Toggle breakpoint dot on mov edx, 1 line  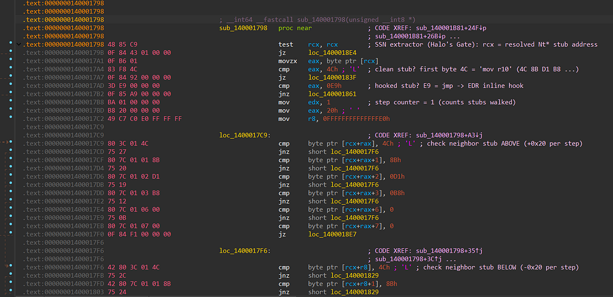(x=11, y=100)
